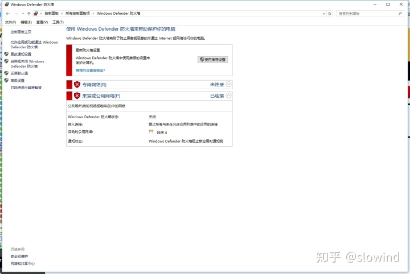Viewport: 410px width, 274px height.
Task: Click red shield icon on 专用网络(R) row
Action: 77,85
